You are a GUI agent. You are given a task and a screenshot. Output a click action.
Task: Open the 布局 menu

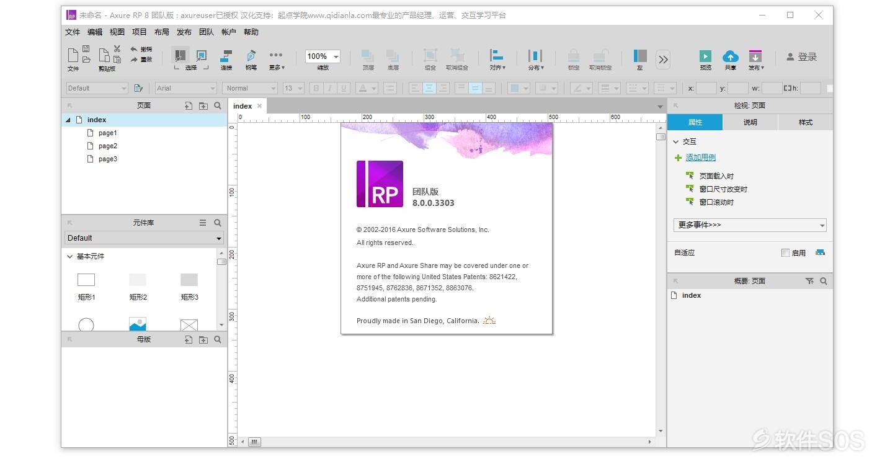(162, 32)
